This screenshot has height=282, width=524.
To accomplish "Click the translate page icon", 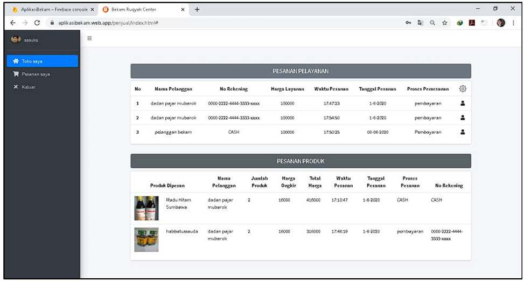I will [421, 23].
